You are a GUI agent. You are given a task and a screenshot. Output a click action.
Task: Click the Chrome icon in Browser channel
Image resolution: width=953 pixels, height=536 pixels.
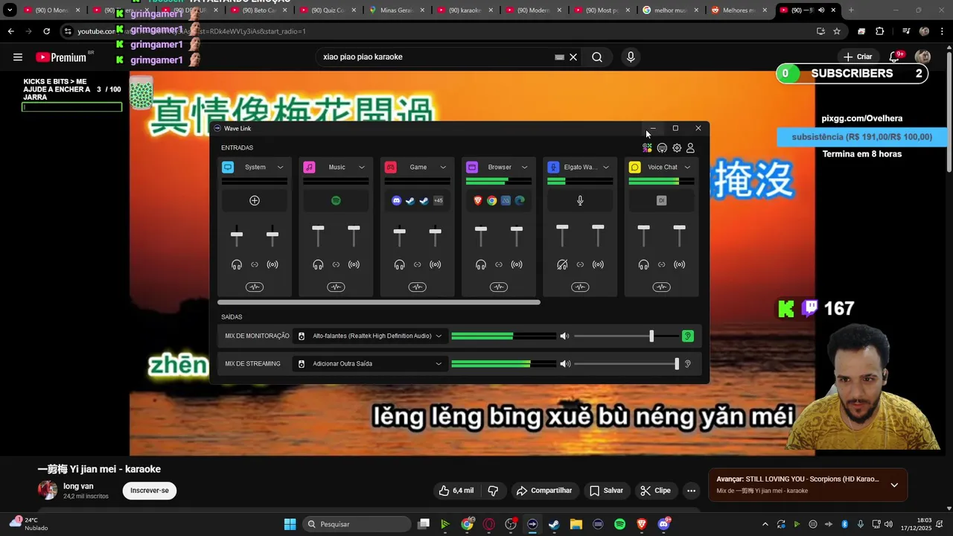click(x=491, y=200)
